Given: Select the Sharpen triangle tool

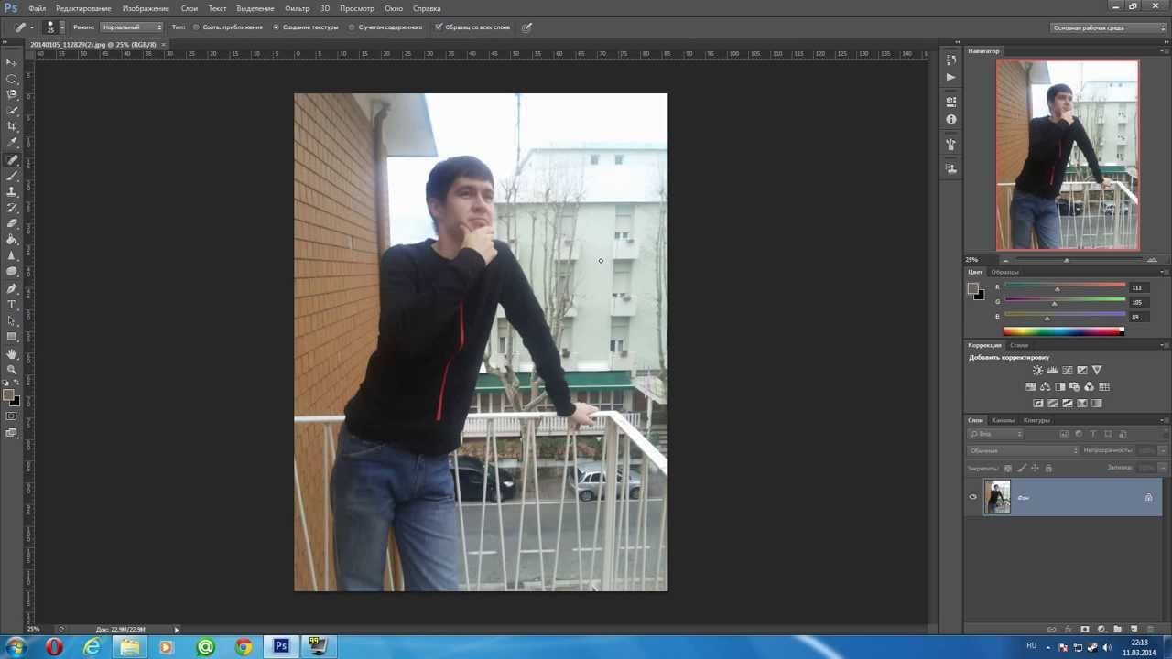Looking at the screenshot, I should pos(12,256).
